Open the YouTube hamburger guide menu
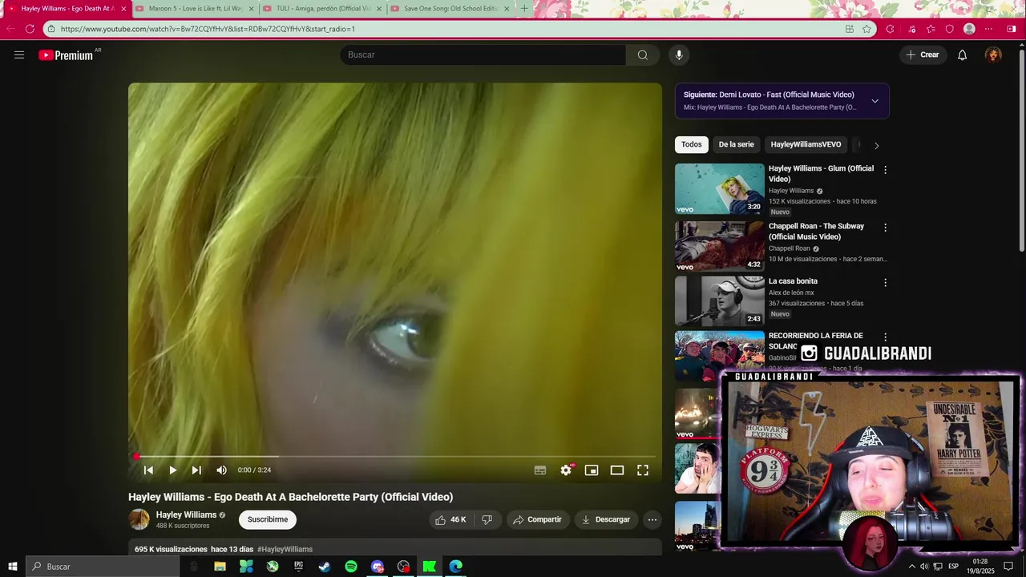The width and height of the screenshot is (1026, 577). (19, 54)
